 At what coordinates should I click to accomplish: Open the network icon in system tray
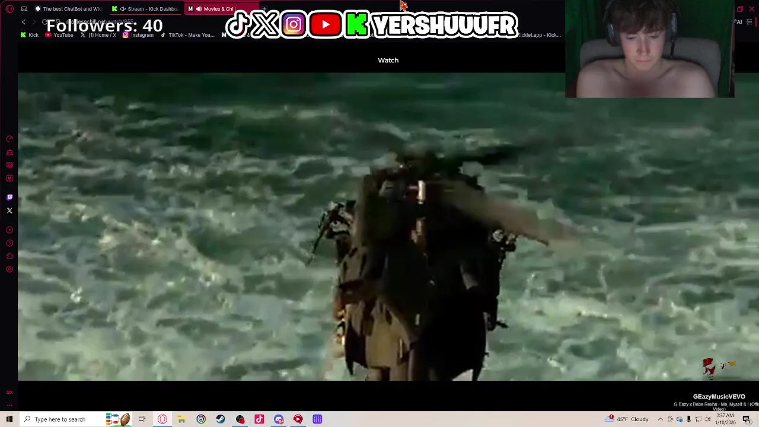[699, 419]
